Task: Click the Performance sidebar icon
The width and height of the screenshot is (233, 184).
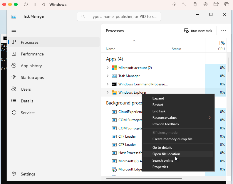Action: [x=14, y=54]
